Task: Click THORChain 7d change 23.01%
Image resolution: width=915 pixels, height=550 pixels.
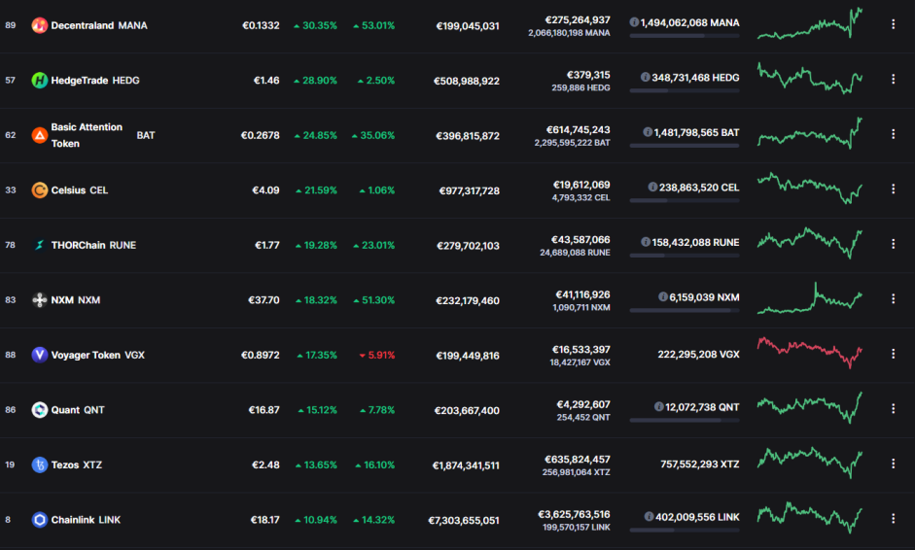Action: 374,246
